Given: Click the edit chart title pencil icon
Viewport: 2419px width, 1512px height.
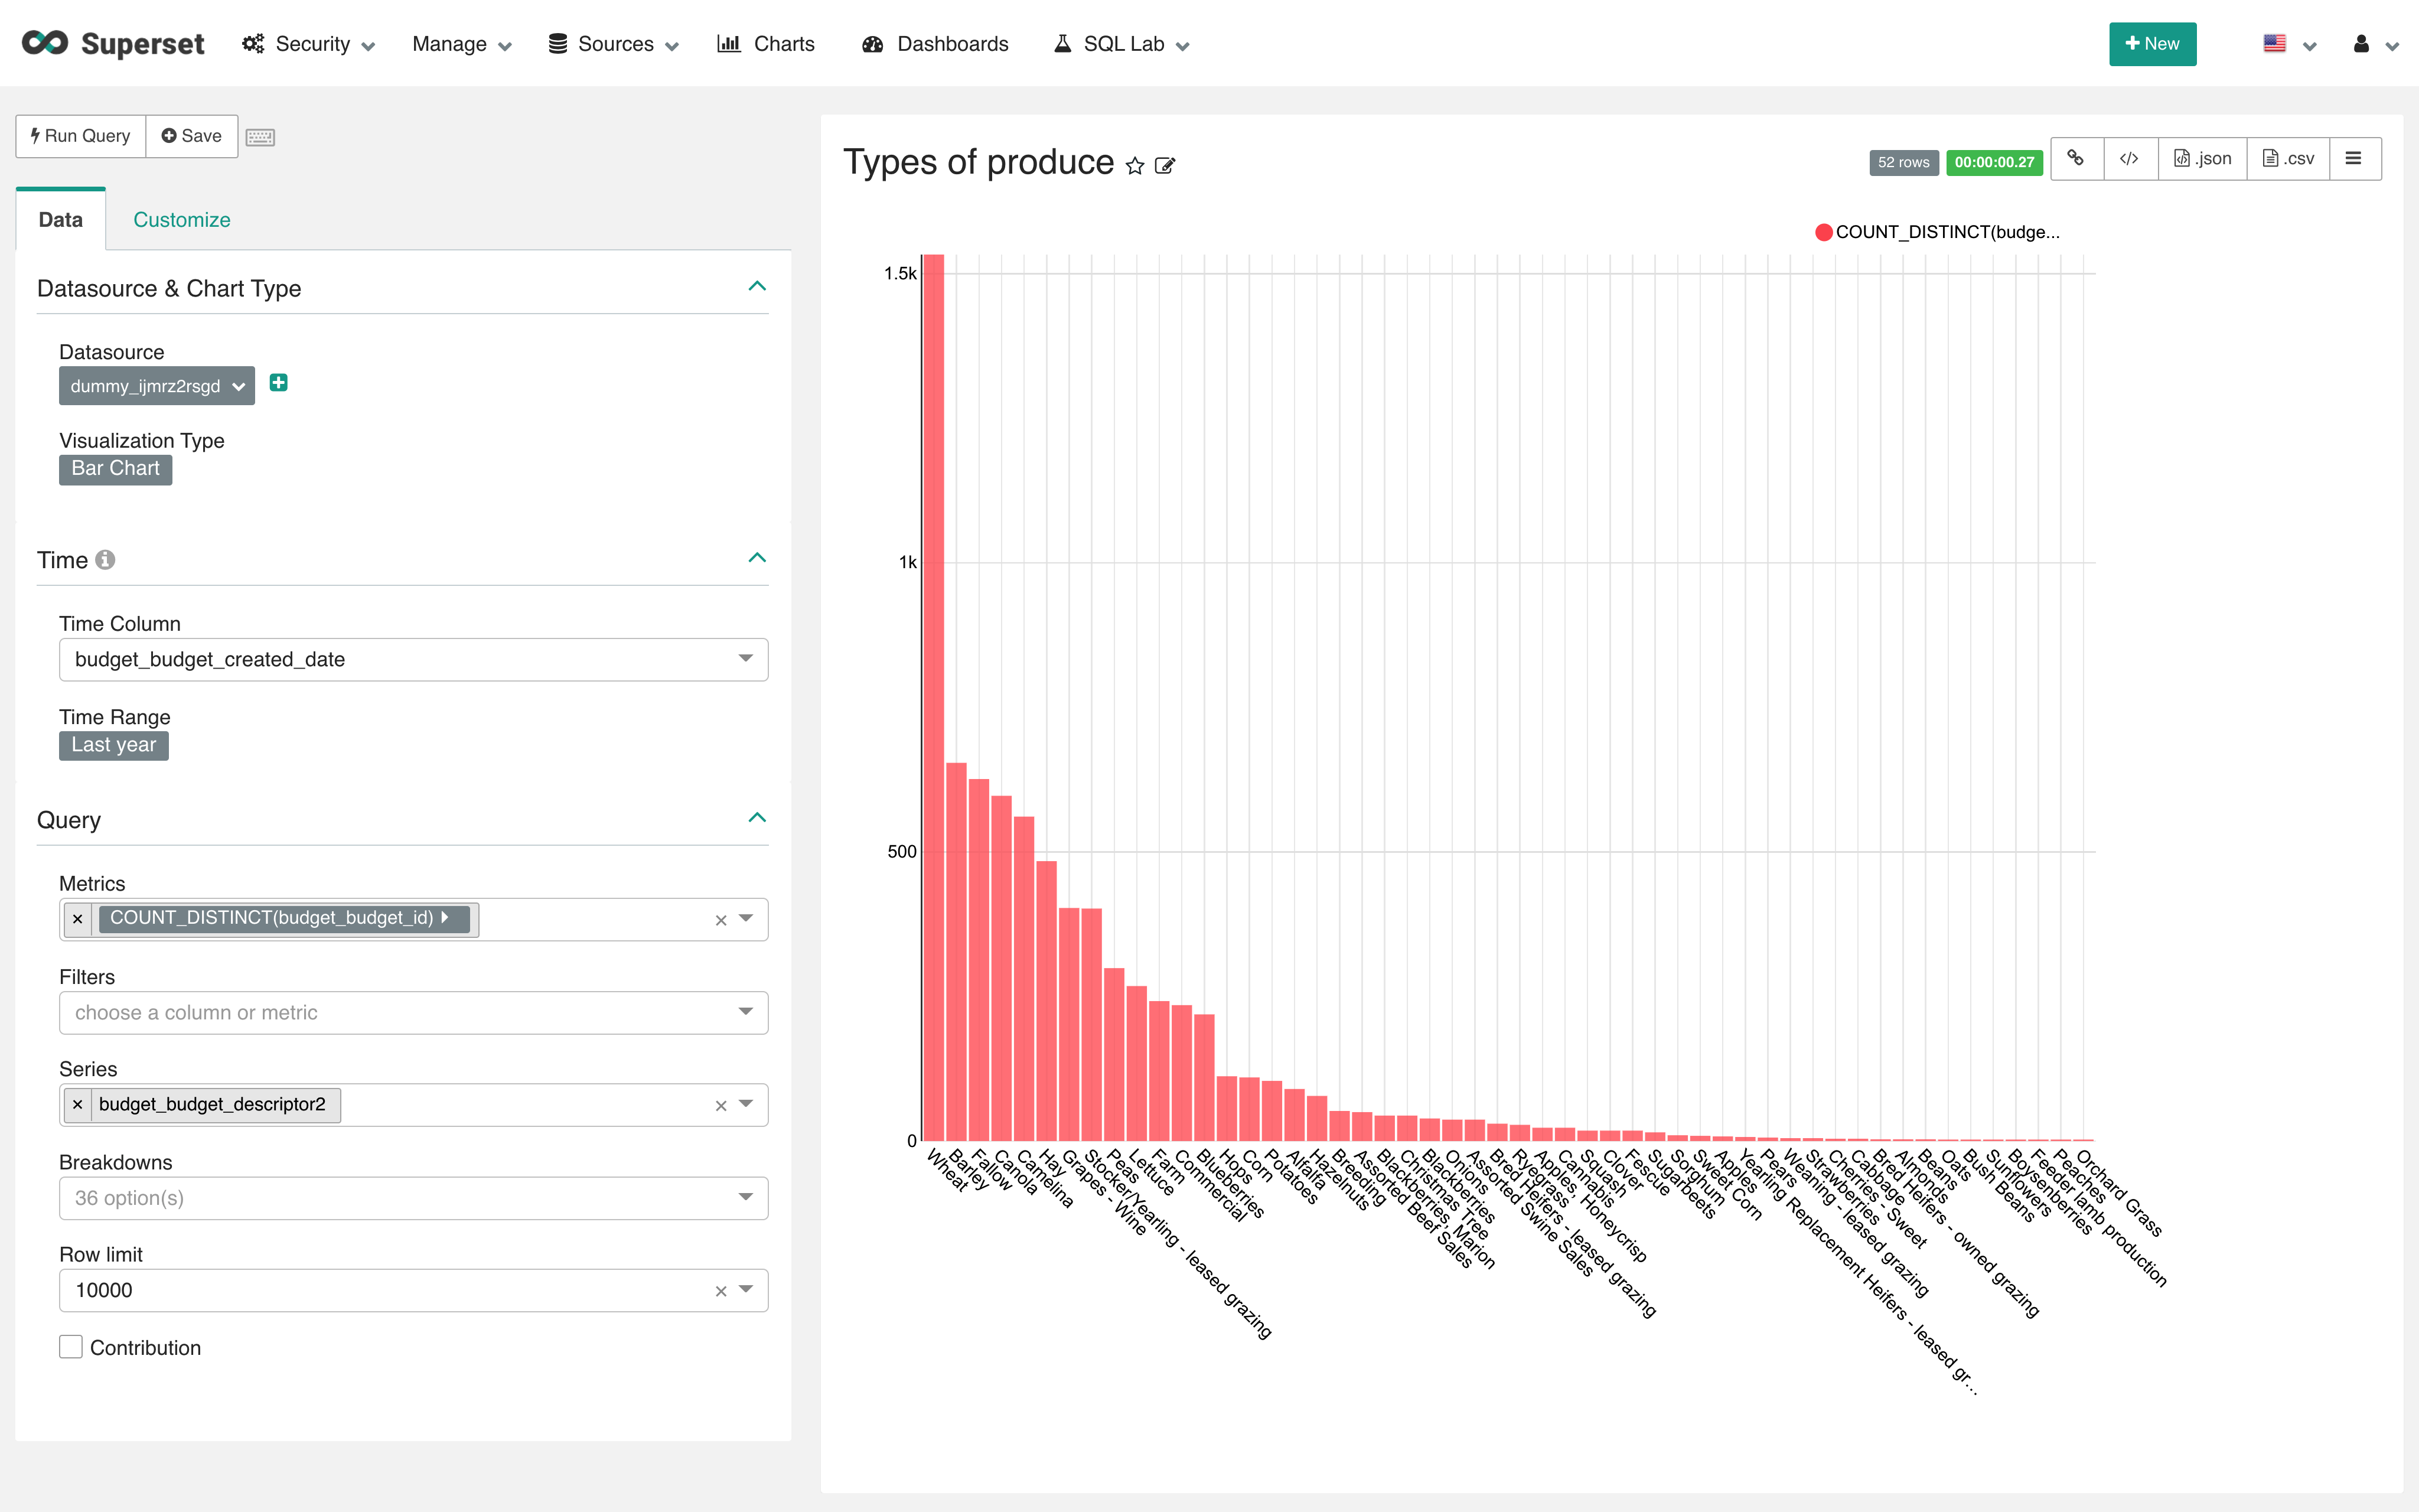Looking at the screenshot, I should 1165,166.
